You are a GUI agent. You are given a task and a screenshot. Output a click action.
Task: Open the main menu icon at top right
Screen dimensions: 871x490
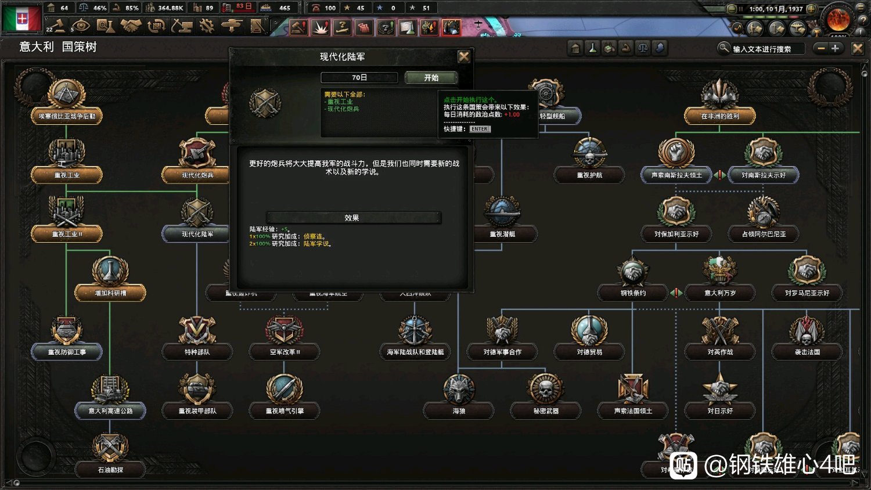(x=861, y=7)
